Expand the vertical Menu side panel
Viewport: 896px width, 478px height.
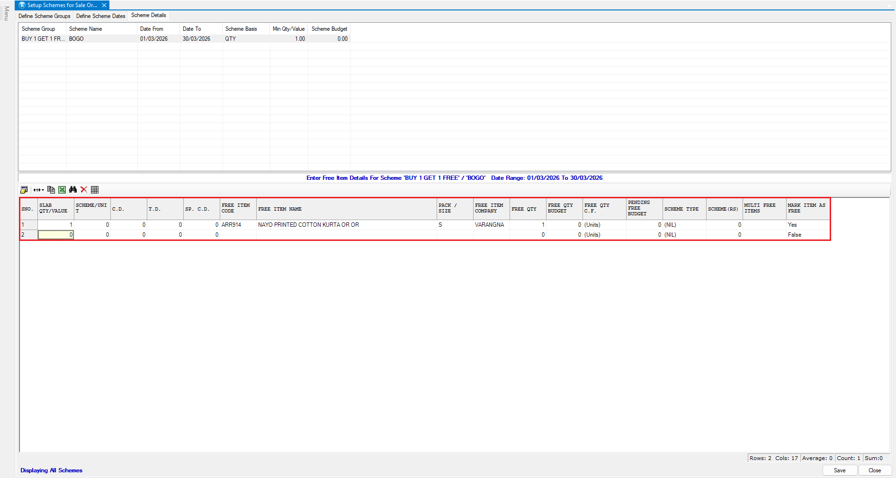6,13
